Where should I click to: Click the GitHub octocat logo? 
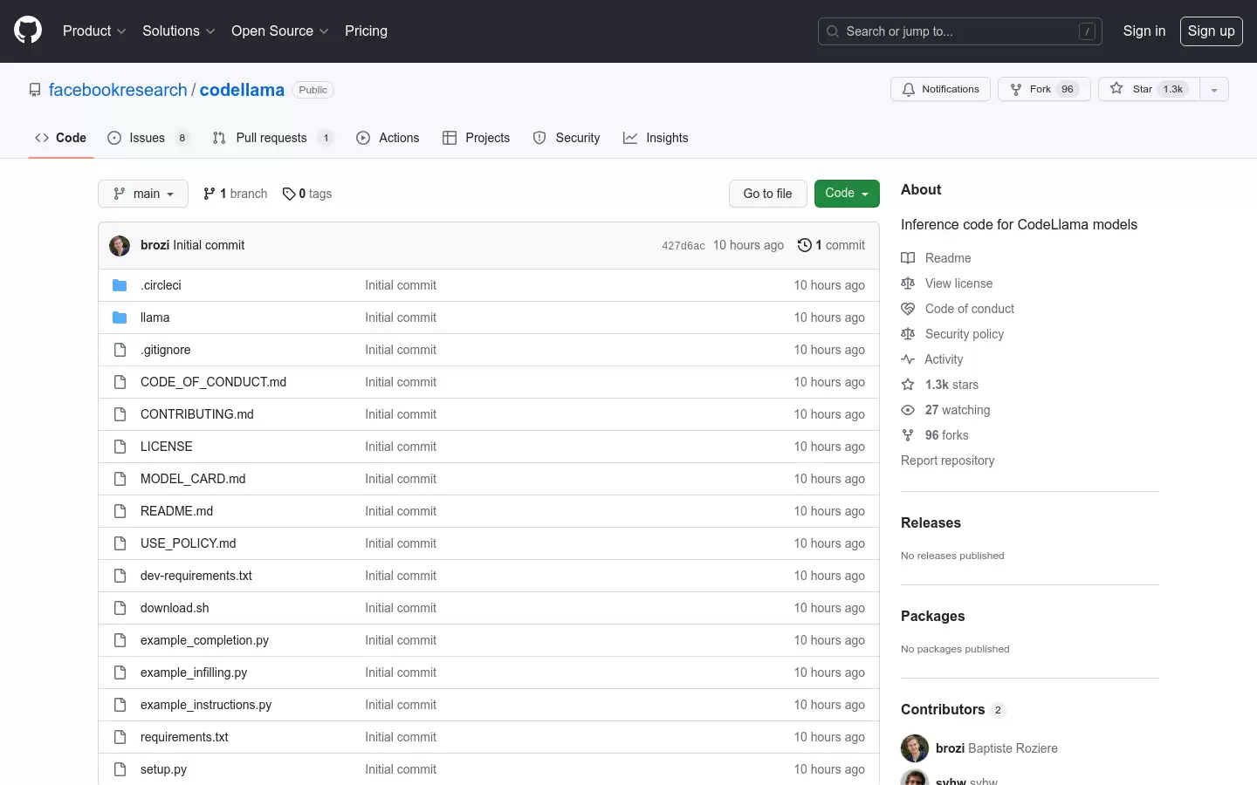click(28, 31)
